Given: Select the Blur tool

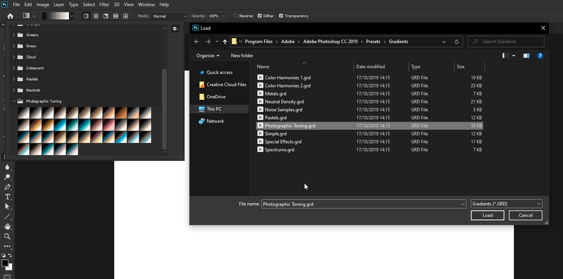Looking at the screenshot, I should 7,167.
